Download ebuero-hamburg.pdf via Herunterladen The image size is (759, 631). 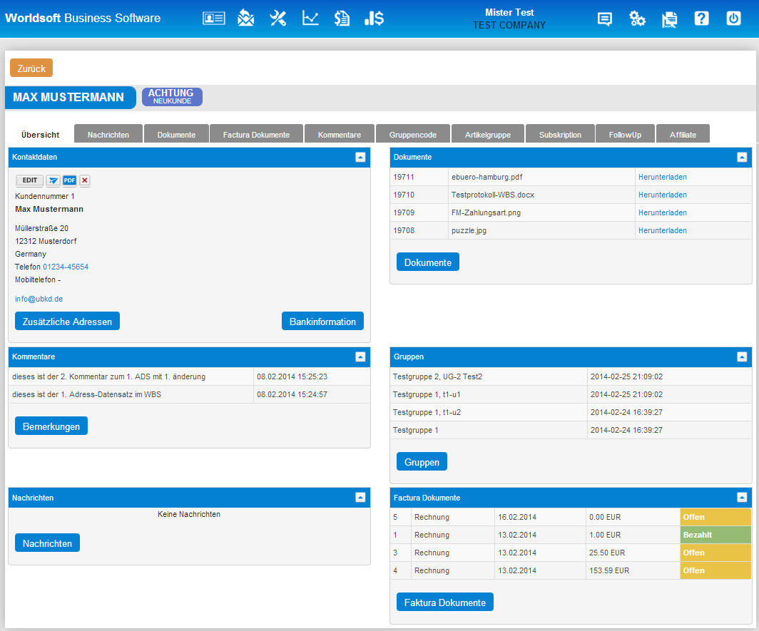[662, 177]
